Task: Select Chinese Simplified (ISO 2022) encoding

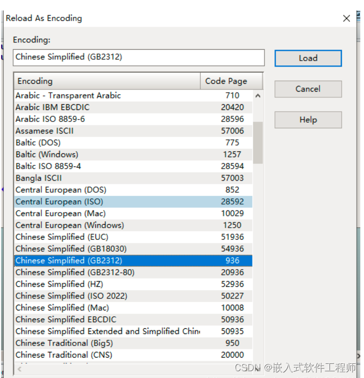Action: 134,296
